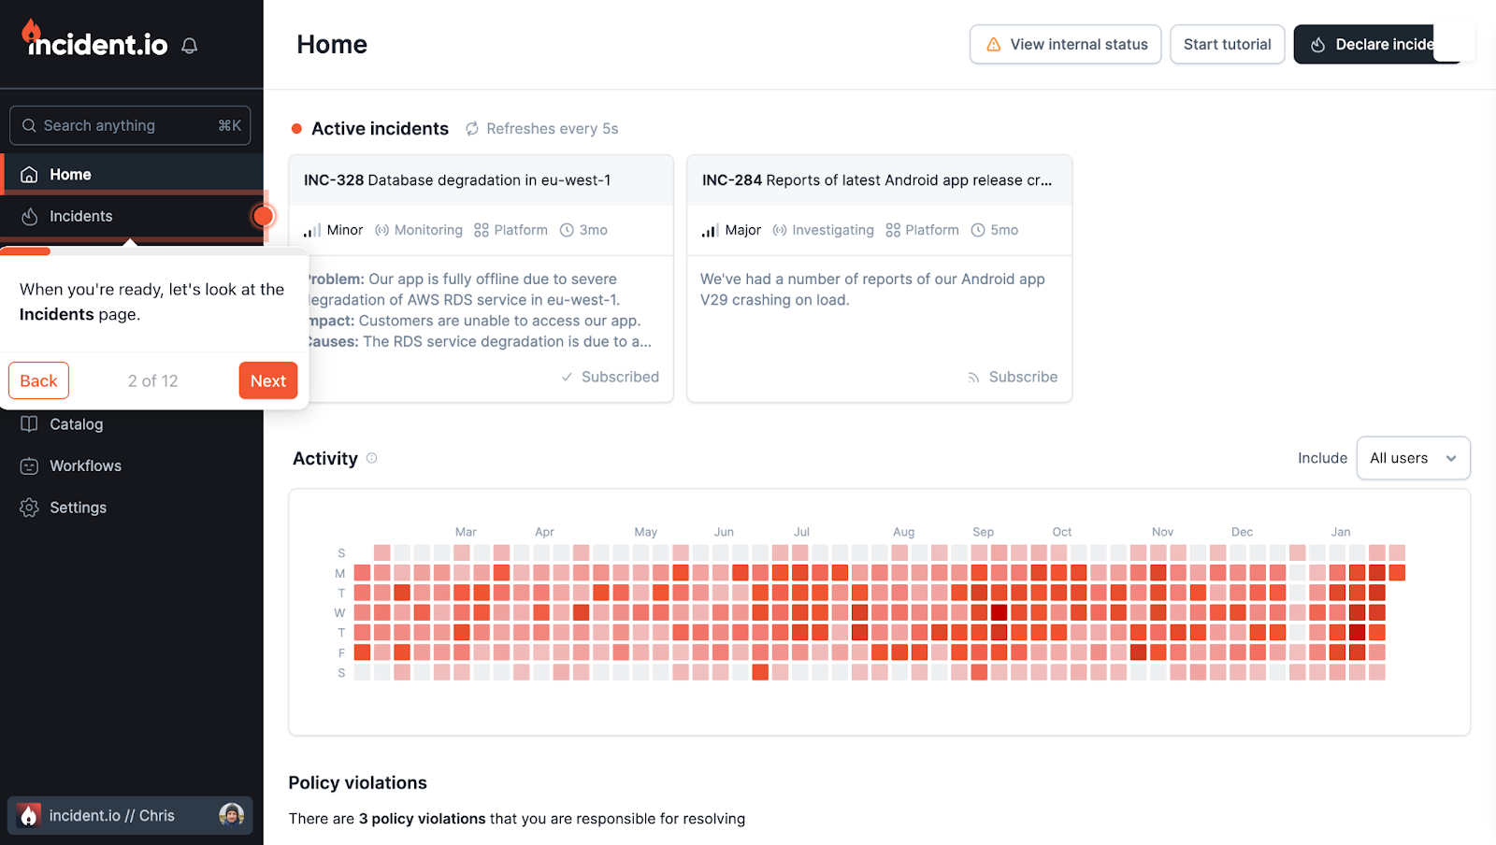Click the flame icon on Declare incident button
Viewport: 1496px width, 845px height.
click(x=1318, y=45)
